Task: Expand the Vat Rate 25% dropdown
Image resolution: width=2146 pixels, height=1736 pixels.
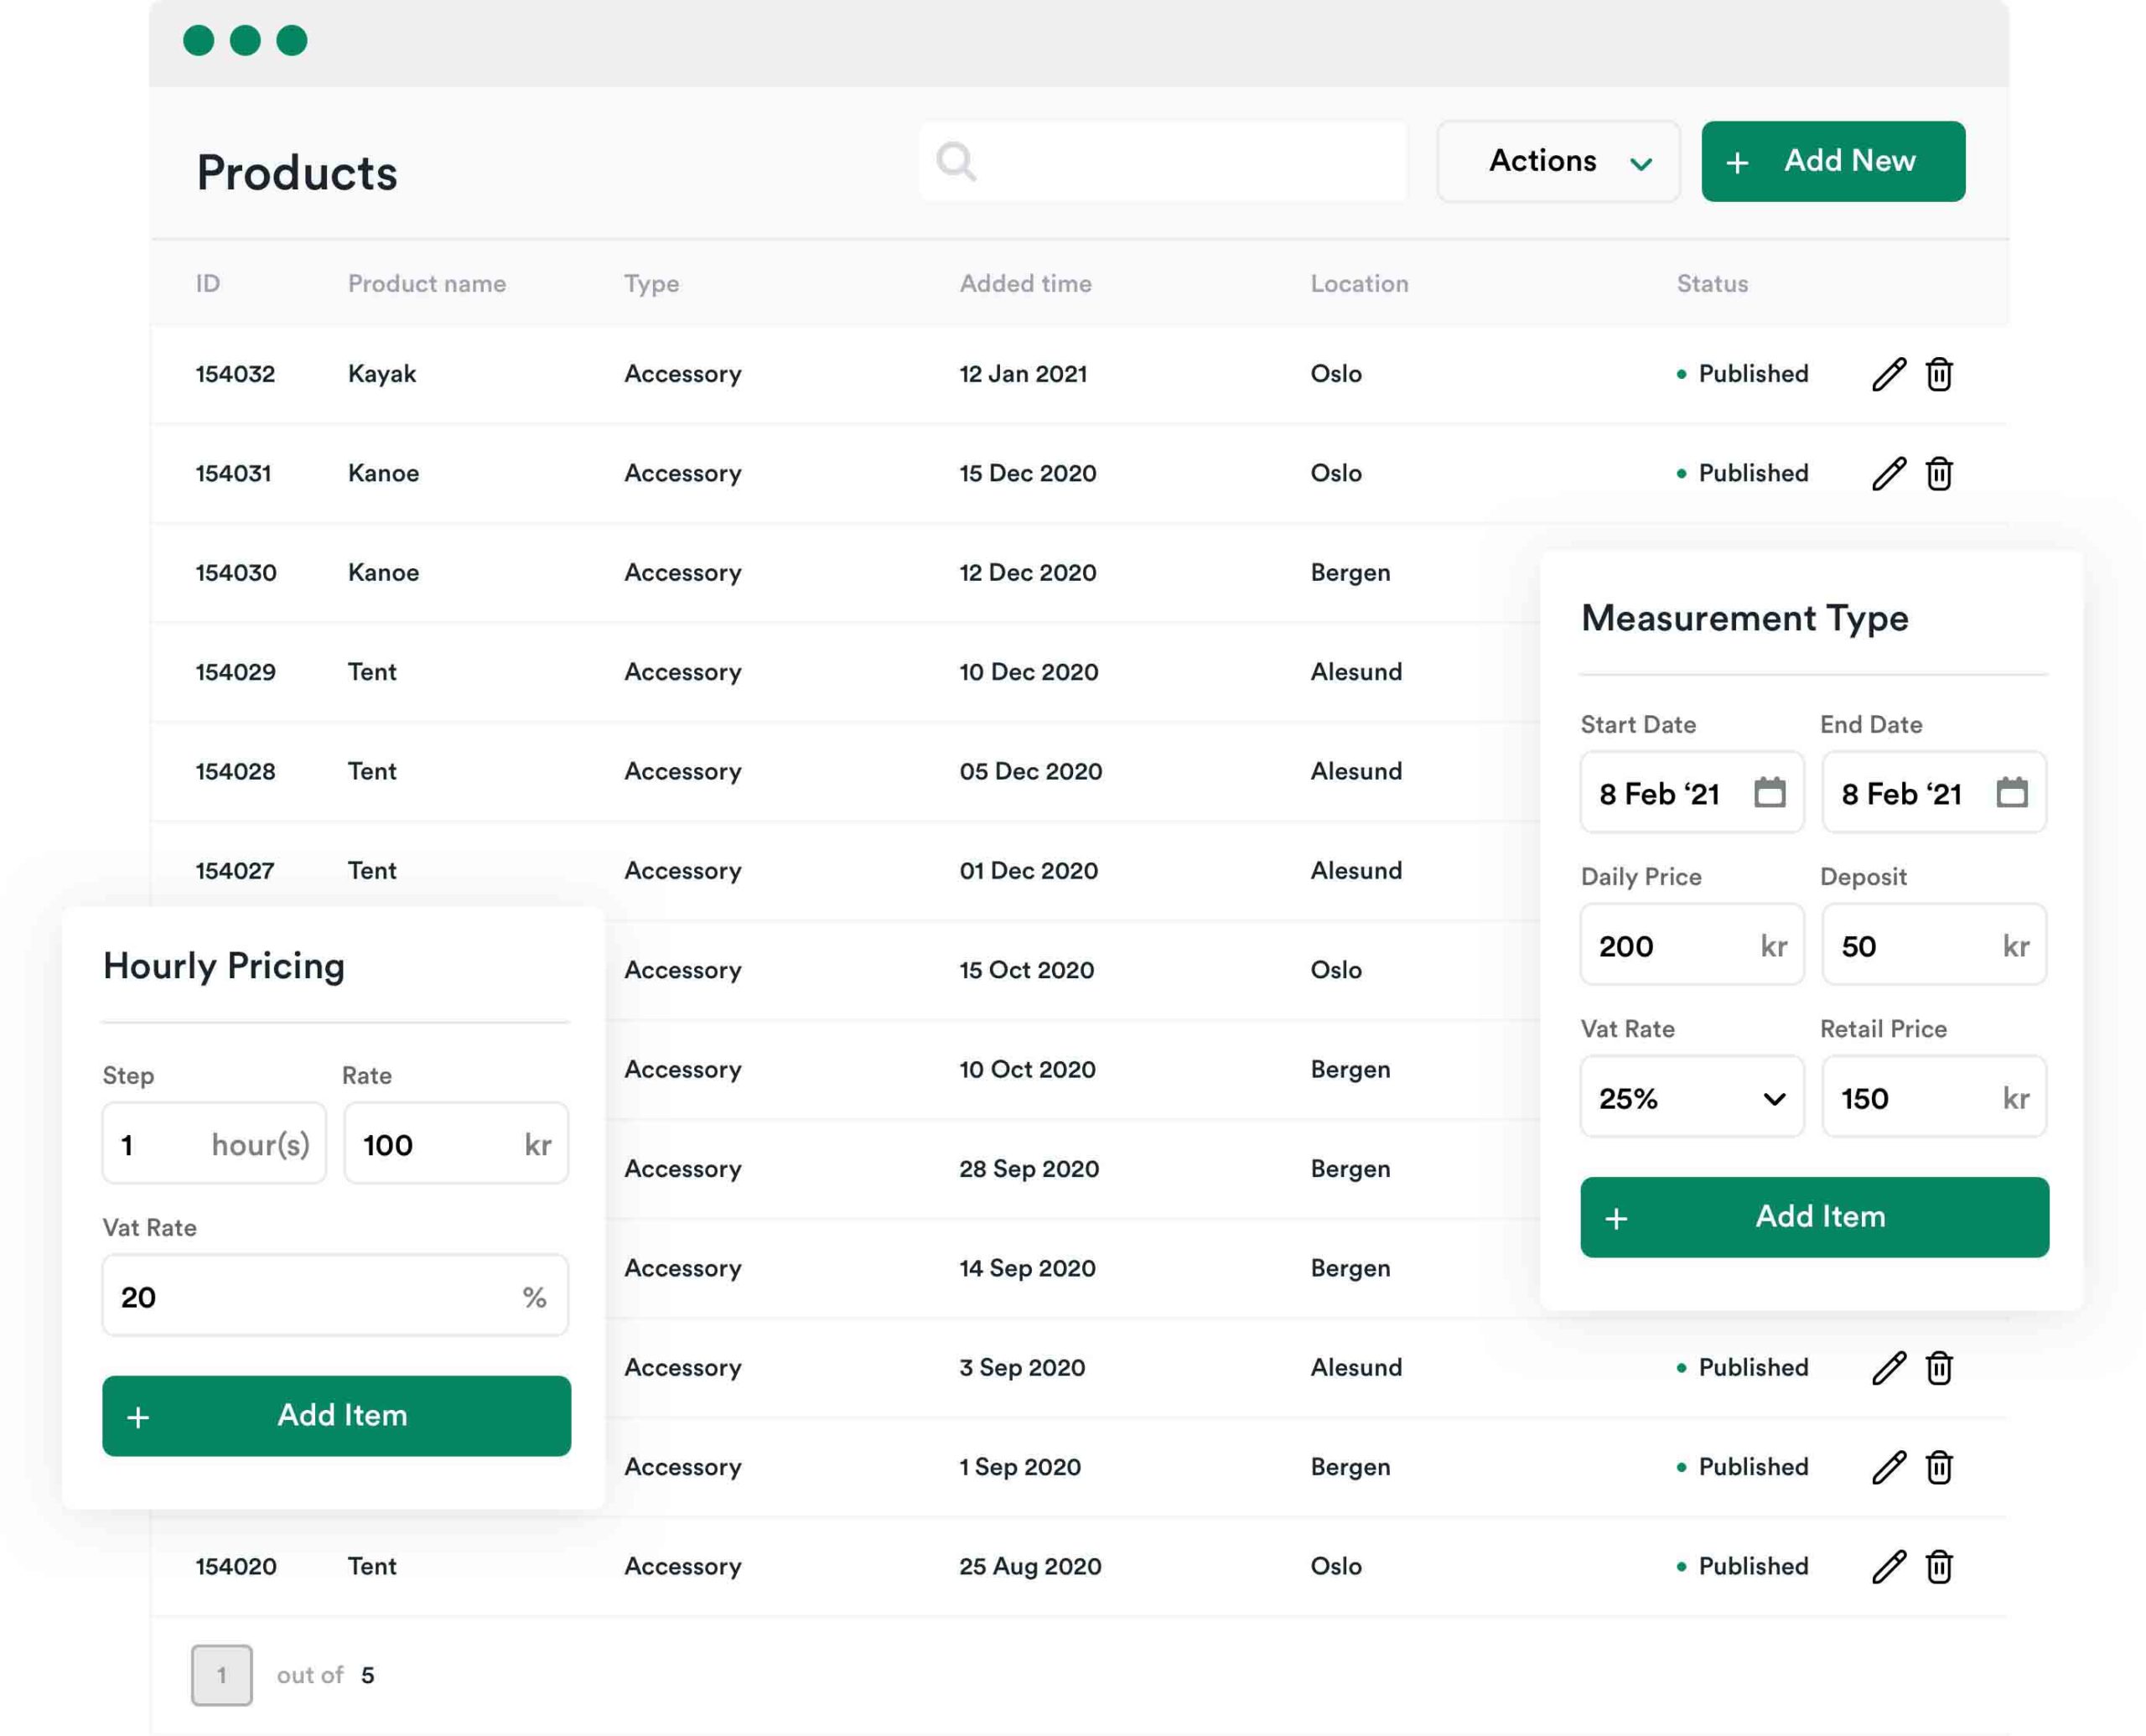Action: coord(1692,1097)
